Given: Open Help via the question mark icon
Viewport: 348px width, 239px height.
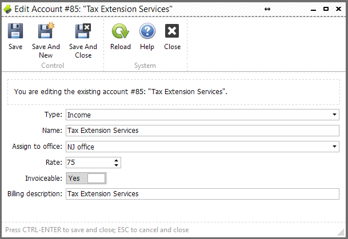Looking at the screenshot, I should tap(147, 31).
